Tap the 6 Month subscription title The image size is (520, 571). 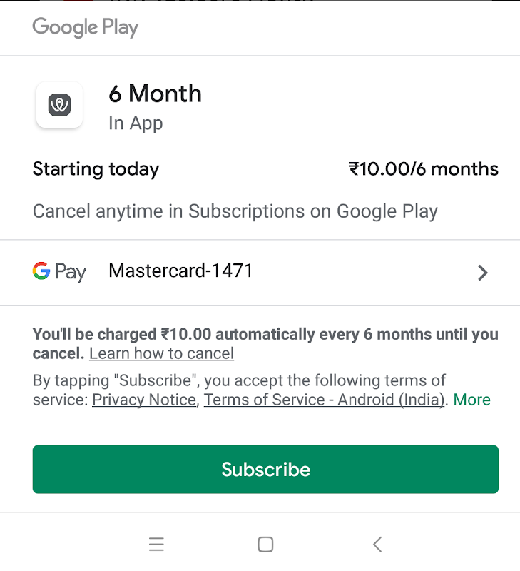point(155,94)
